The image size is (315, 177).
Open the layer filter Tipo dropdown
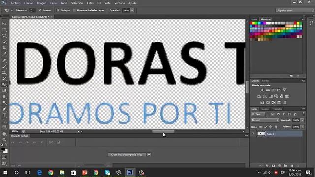pyautogui.click(x=258, y=114)
